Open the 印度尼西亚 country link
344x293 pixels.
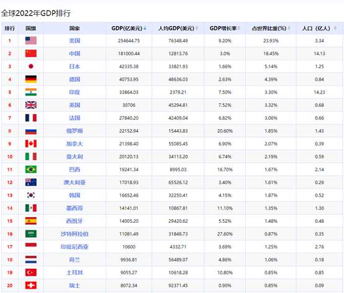(x=75, y=247)
